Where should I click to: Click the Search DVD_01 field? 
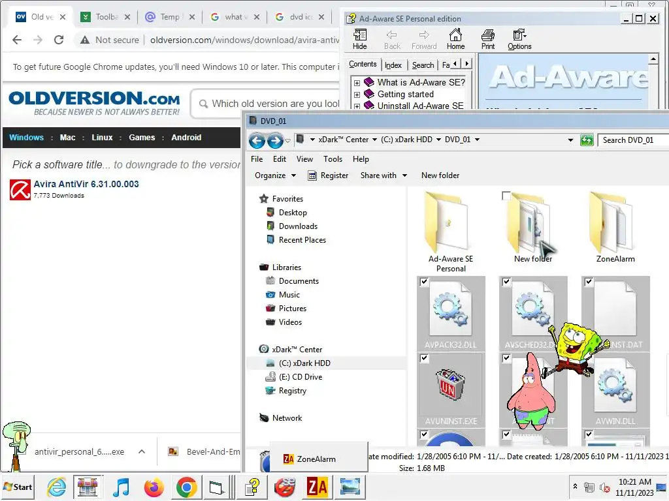coord(633,140)
